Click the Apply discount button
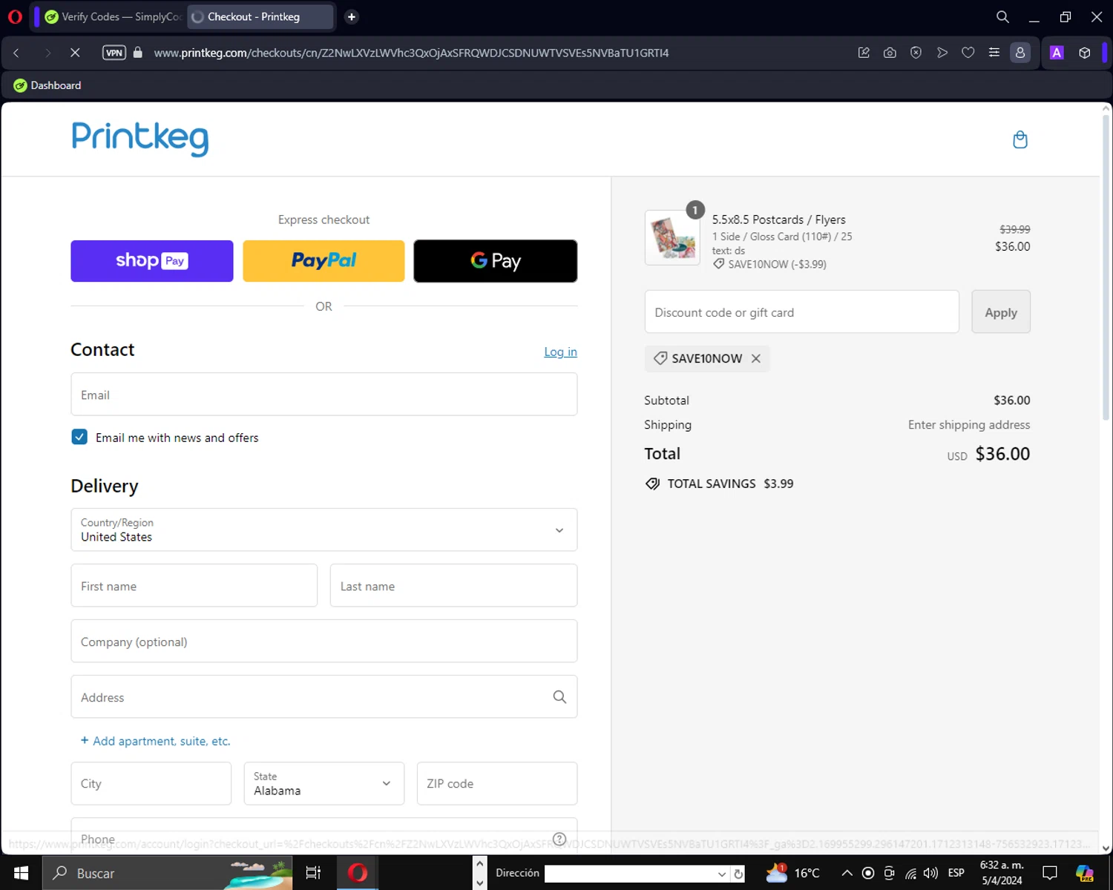1113x890 pixels. (1001, 311)
